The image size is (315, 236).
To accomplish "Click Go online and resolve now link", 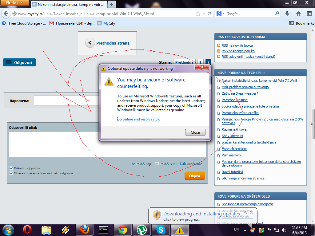I will (139, 119).
